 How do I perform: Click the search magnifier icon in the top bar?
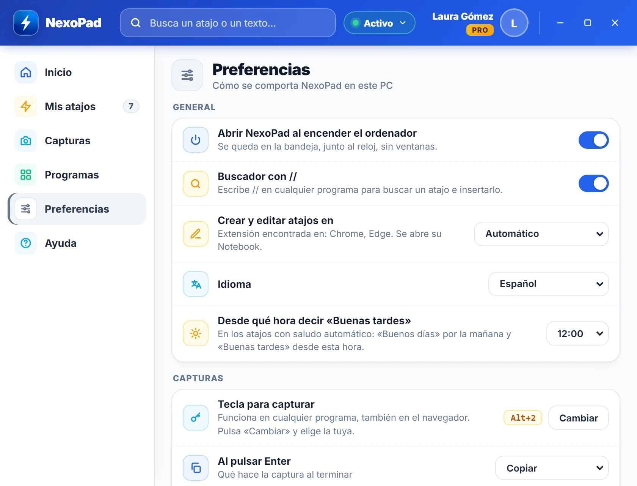(x=136, y=23)
